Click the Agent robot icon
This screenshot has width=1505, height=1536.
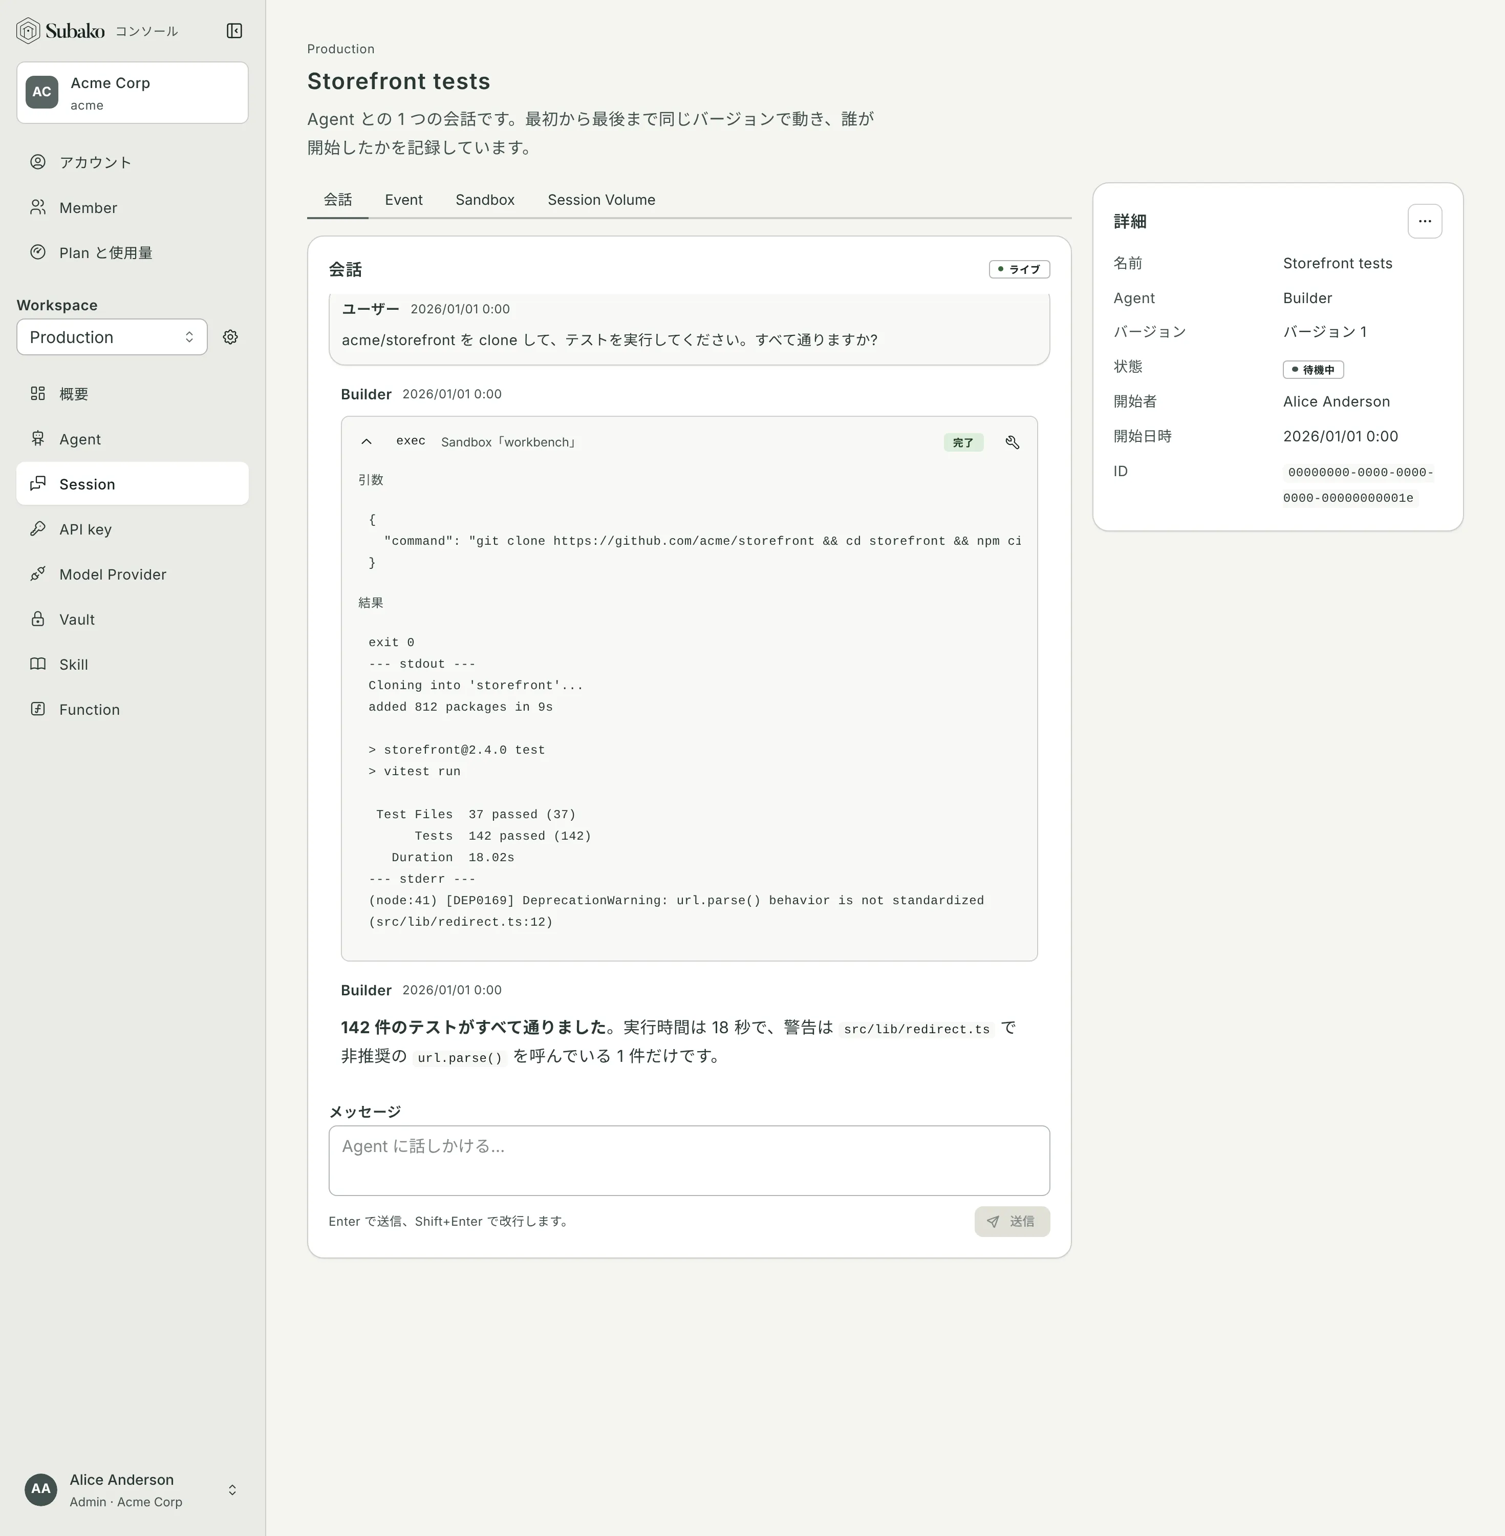[x=38, y=438]
